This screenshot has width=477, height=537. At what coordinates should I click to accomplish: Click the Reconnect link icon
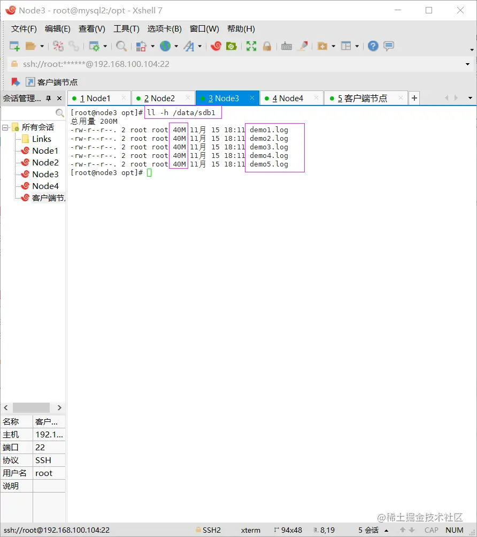point(74,46)
